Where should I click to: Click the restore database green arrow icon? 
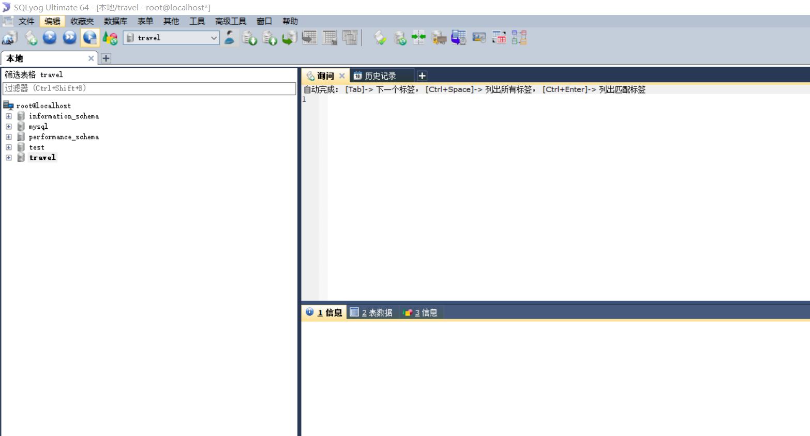(x=289, y=38)
